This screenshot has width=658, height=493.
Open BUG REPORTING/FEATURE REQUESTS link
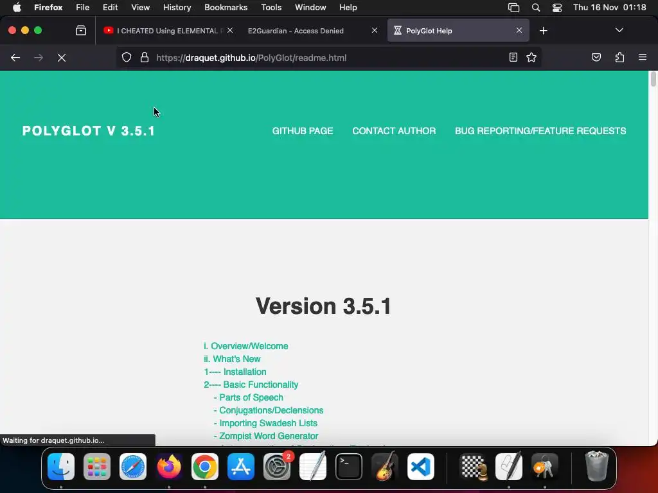(x=540, y=131)
